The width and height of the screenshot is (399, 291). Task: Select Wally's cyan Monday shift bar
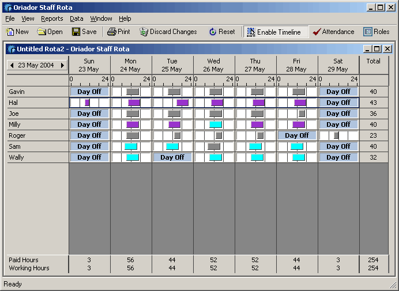click(x=133, y=157)
